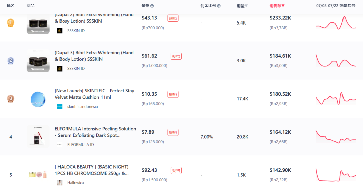Viewport: 363px width, 188px height.
Task: Show 规格 for SKINTIFIC cushion
Action: click(173, 94)
